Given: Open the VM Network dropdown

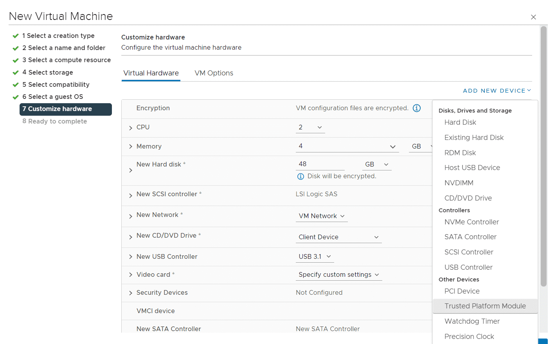Looking at the screenshot, I should pyautogui.click(x=322, y=216).
